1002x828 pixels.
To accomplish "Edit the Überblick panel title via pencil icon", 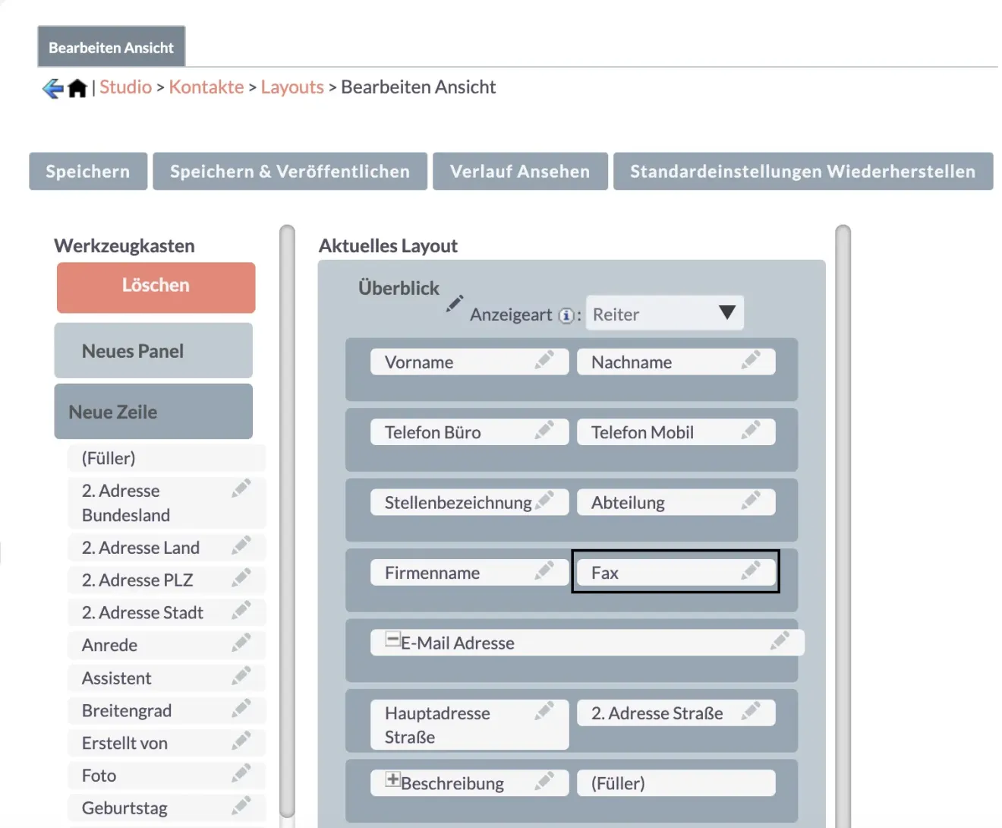I will tap(454, 303).
